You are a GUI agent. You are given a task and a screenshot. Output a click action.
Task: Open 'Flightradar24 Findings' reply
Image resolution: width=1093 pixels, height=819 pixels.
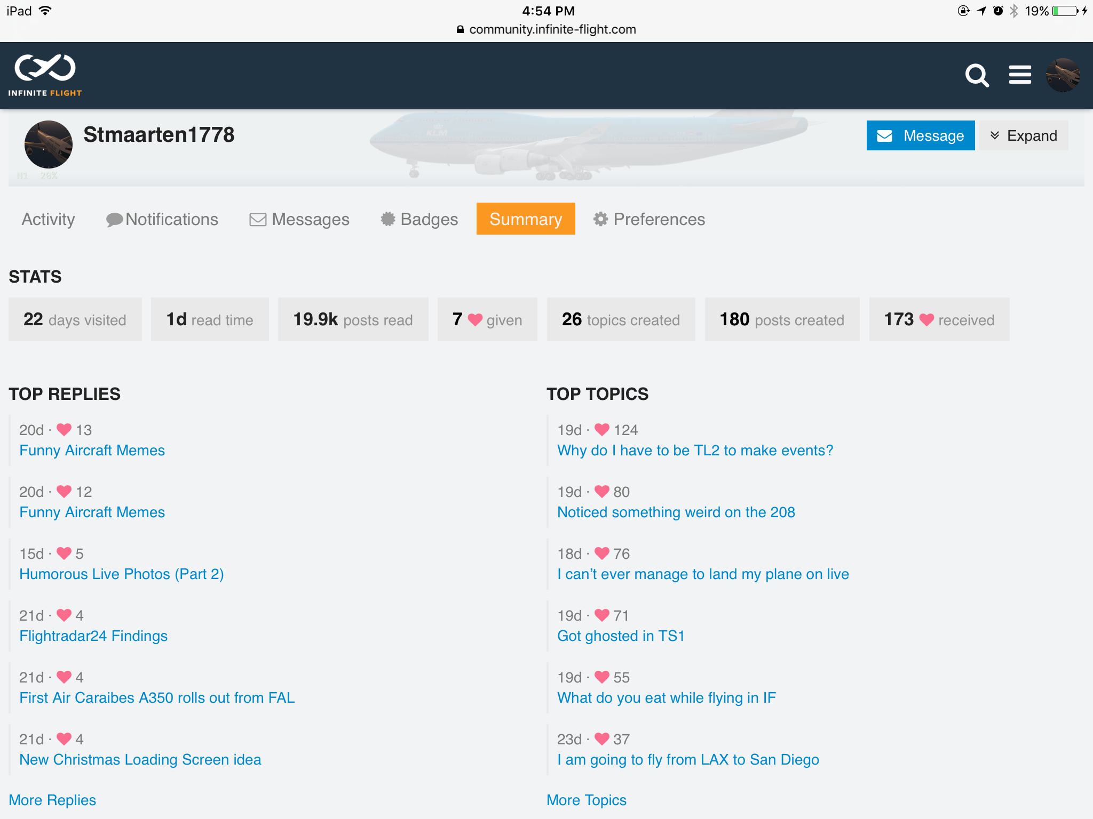coord(93,636)
